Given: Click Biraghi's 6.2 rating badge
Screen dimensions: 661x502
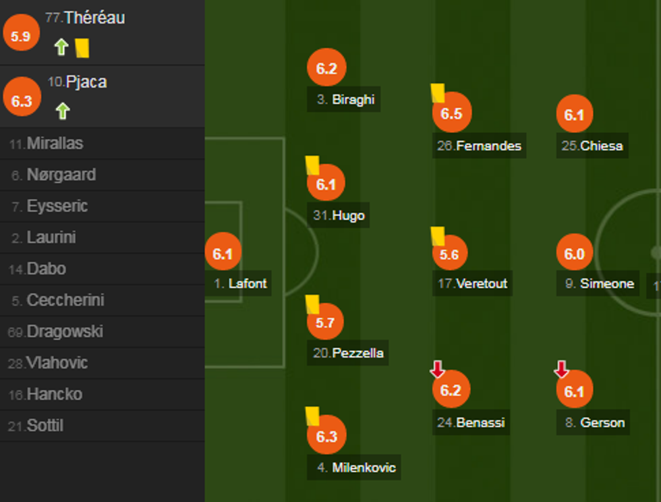Looking at the screenshot, I should [x=326, y=67].
